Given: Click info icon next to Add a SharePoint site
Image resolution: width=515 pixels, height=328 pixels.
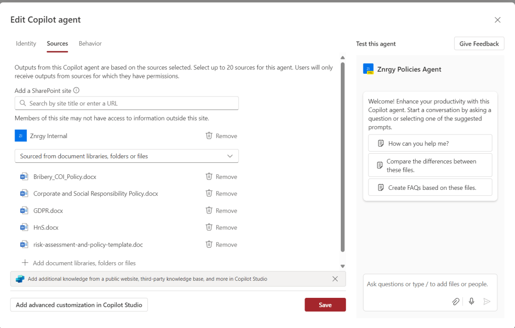Looking at the screenshot, I should (x=77, y=91).
